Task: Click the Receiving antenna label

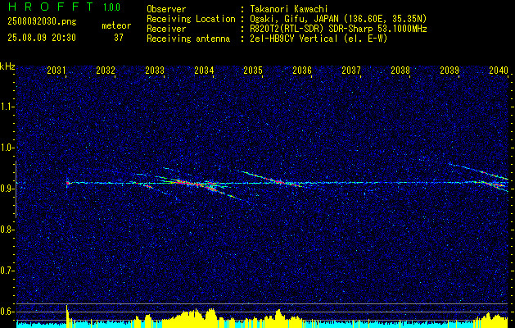Action: tap(188, 39)
